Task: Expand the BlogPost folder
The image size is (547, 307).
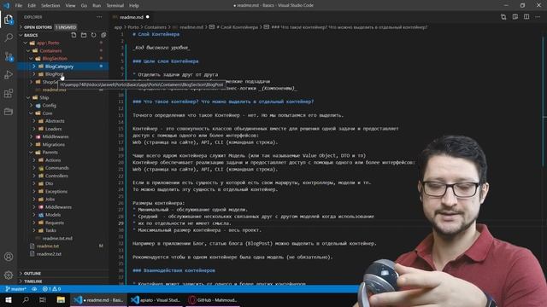Action: pyautogui.click(x=34, y=74)
